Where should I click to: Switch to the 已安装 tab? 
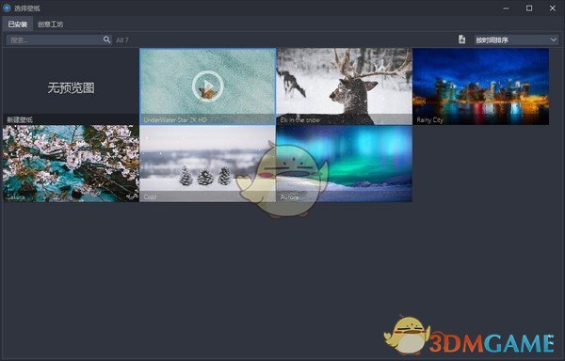pyautogui.click(x=18, y=24)
